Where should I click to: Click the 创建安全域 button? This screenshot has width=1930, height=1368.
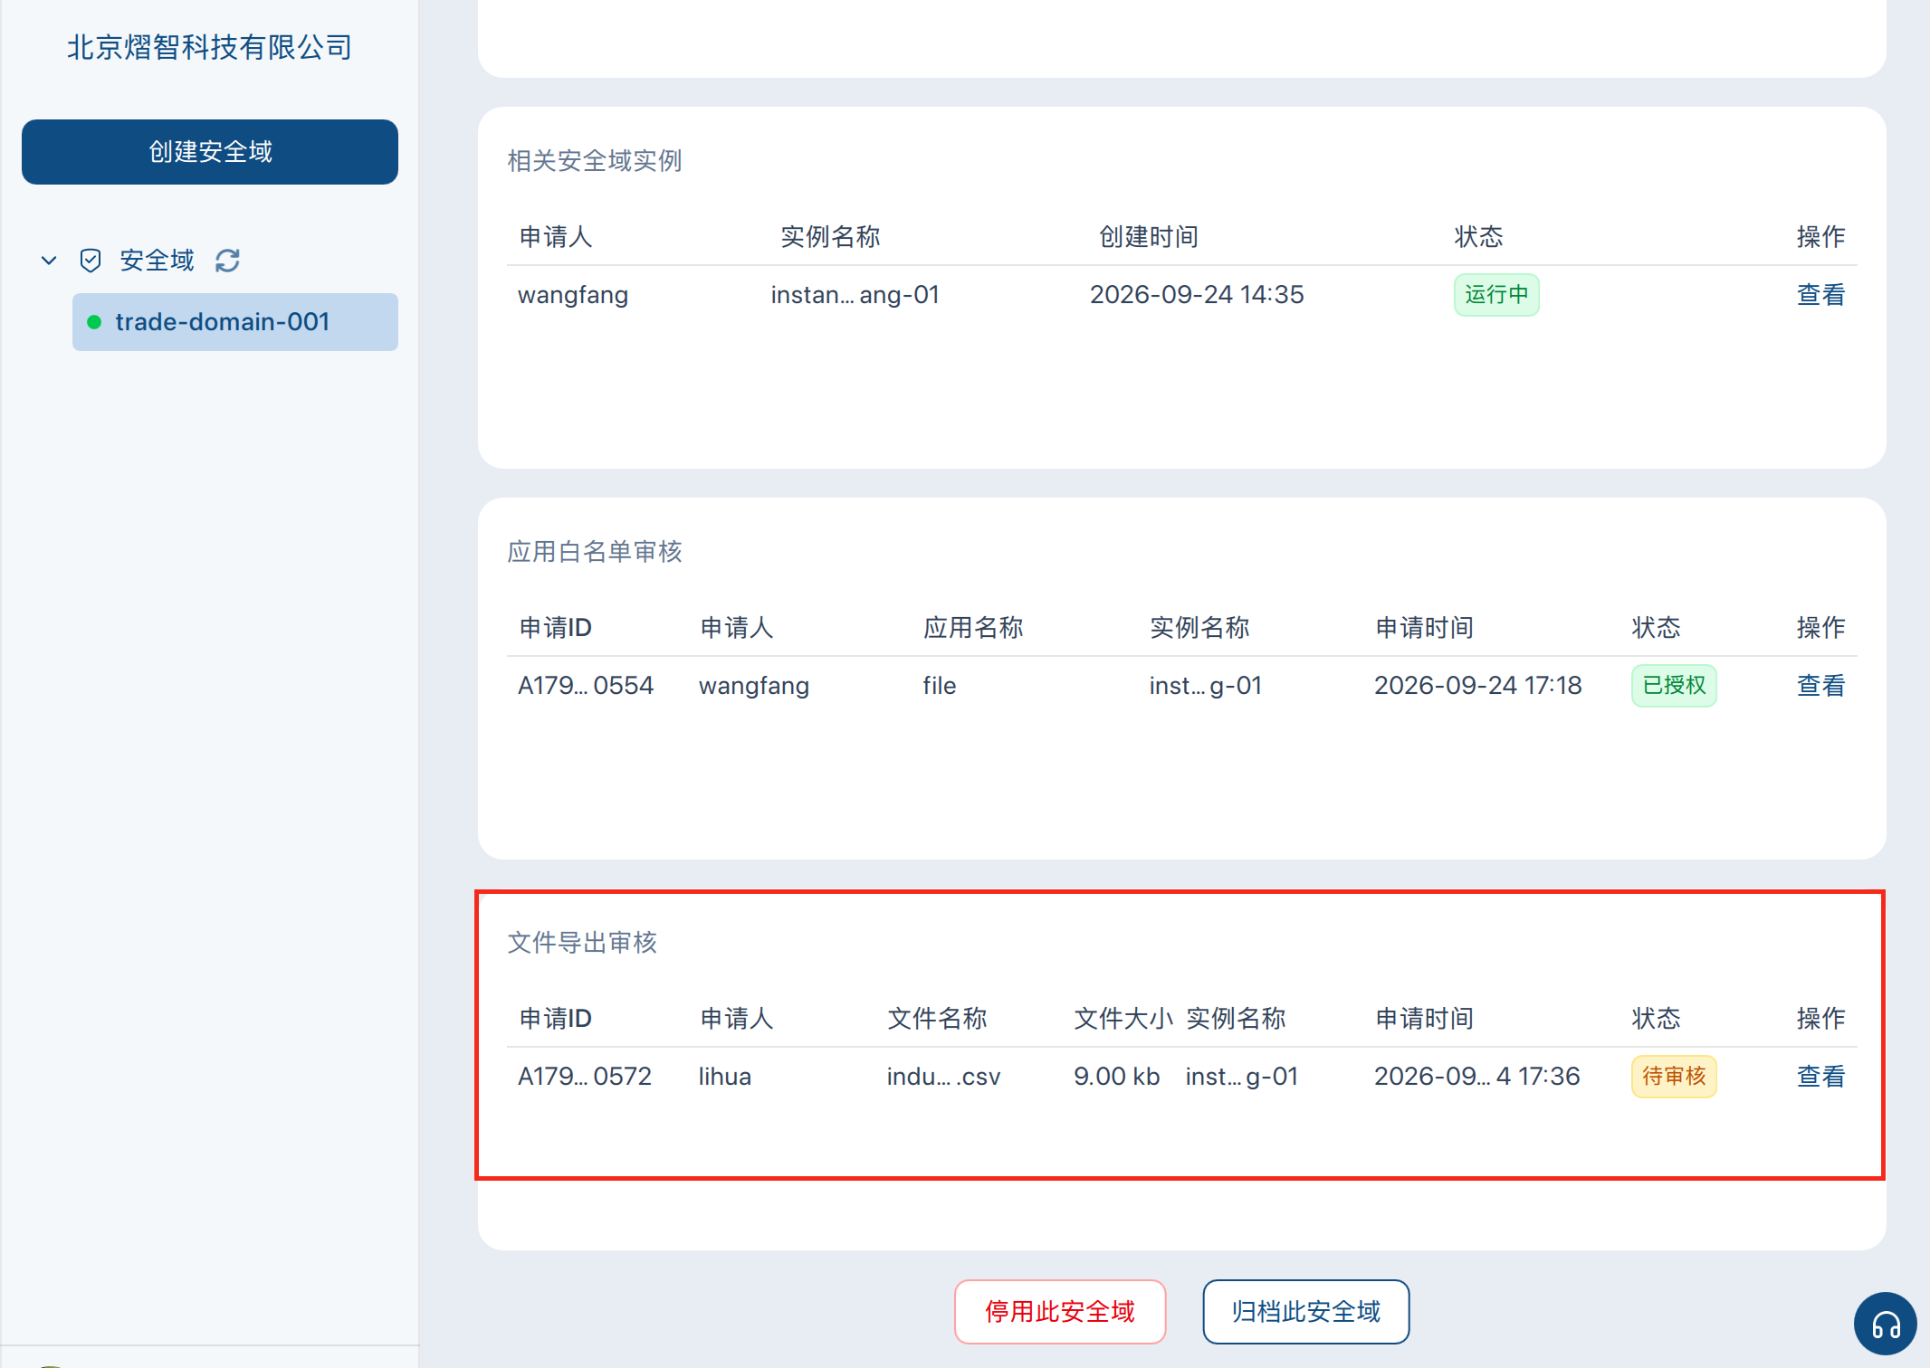pyautogui.click(x=210, y=152)
